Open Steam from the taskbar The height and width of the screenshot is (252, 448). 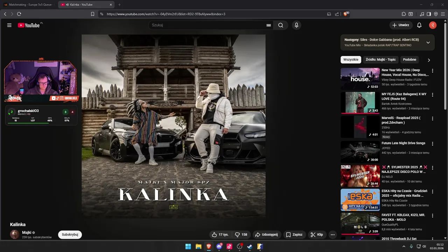pyautogui.click(x=250, y=246)
